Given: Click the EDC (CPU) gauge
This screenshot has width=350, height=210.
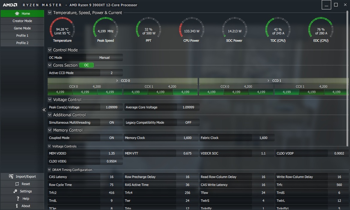Looking at the screenshot, I should point(321,30).
